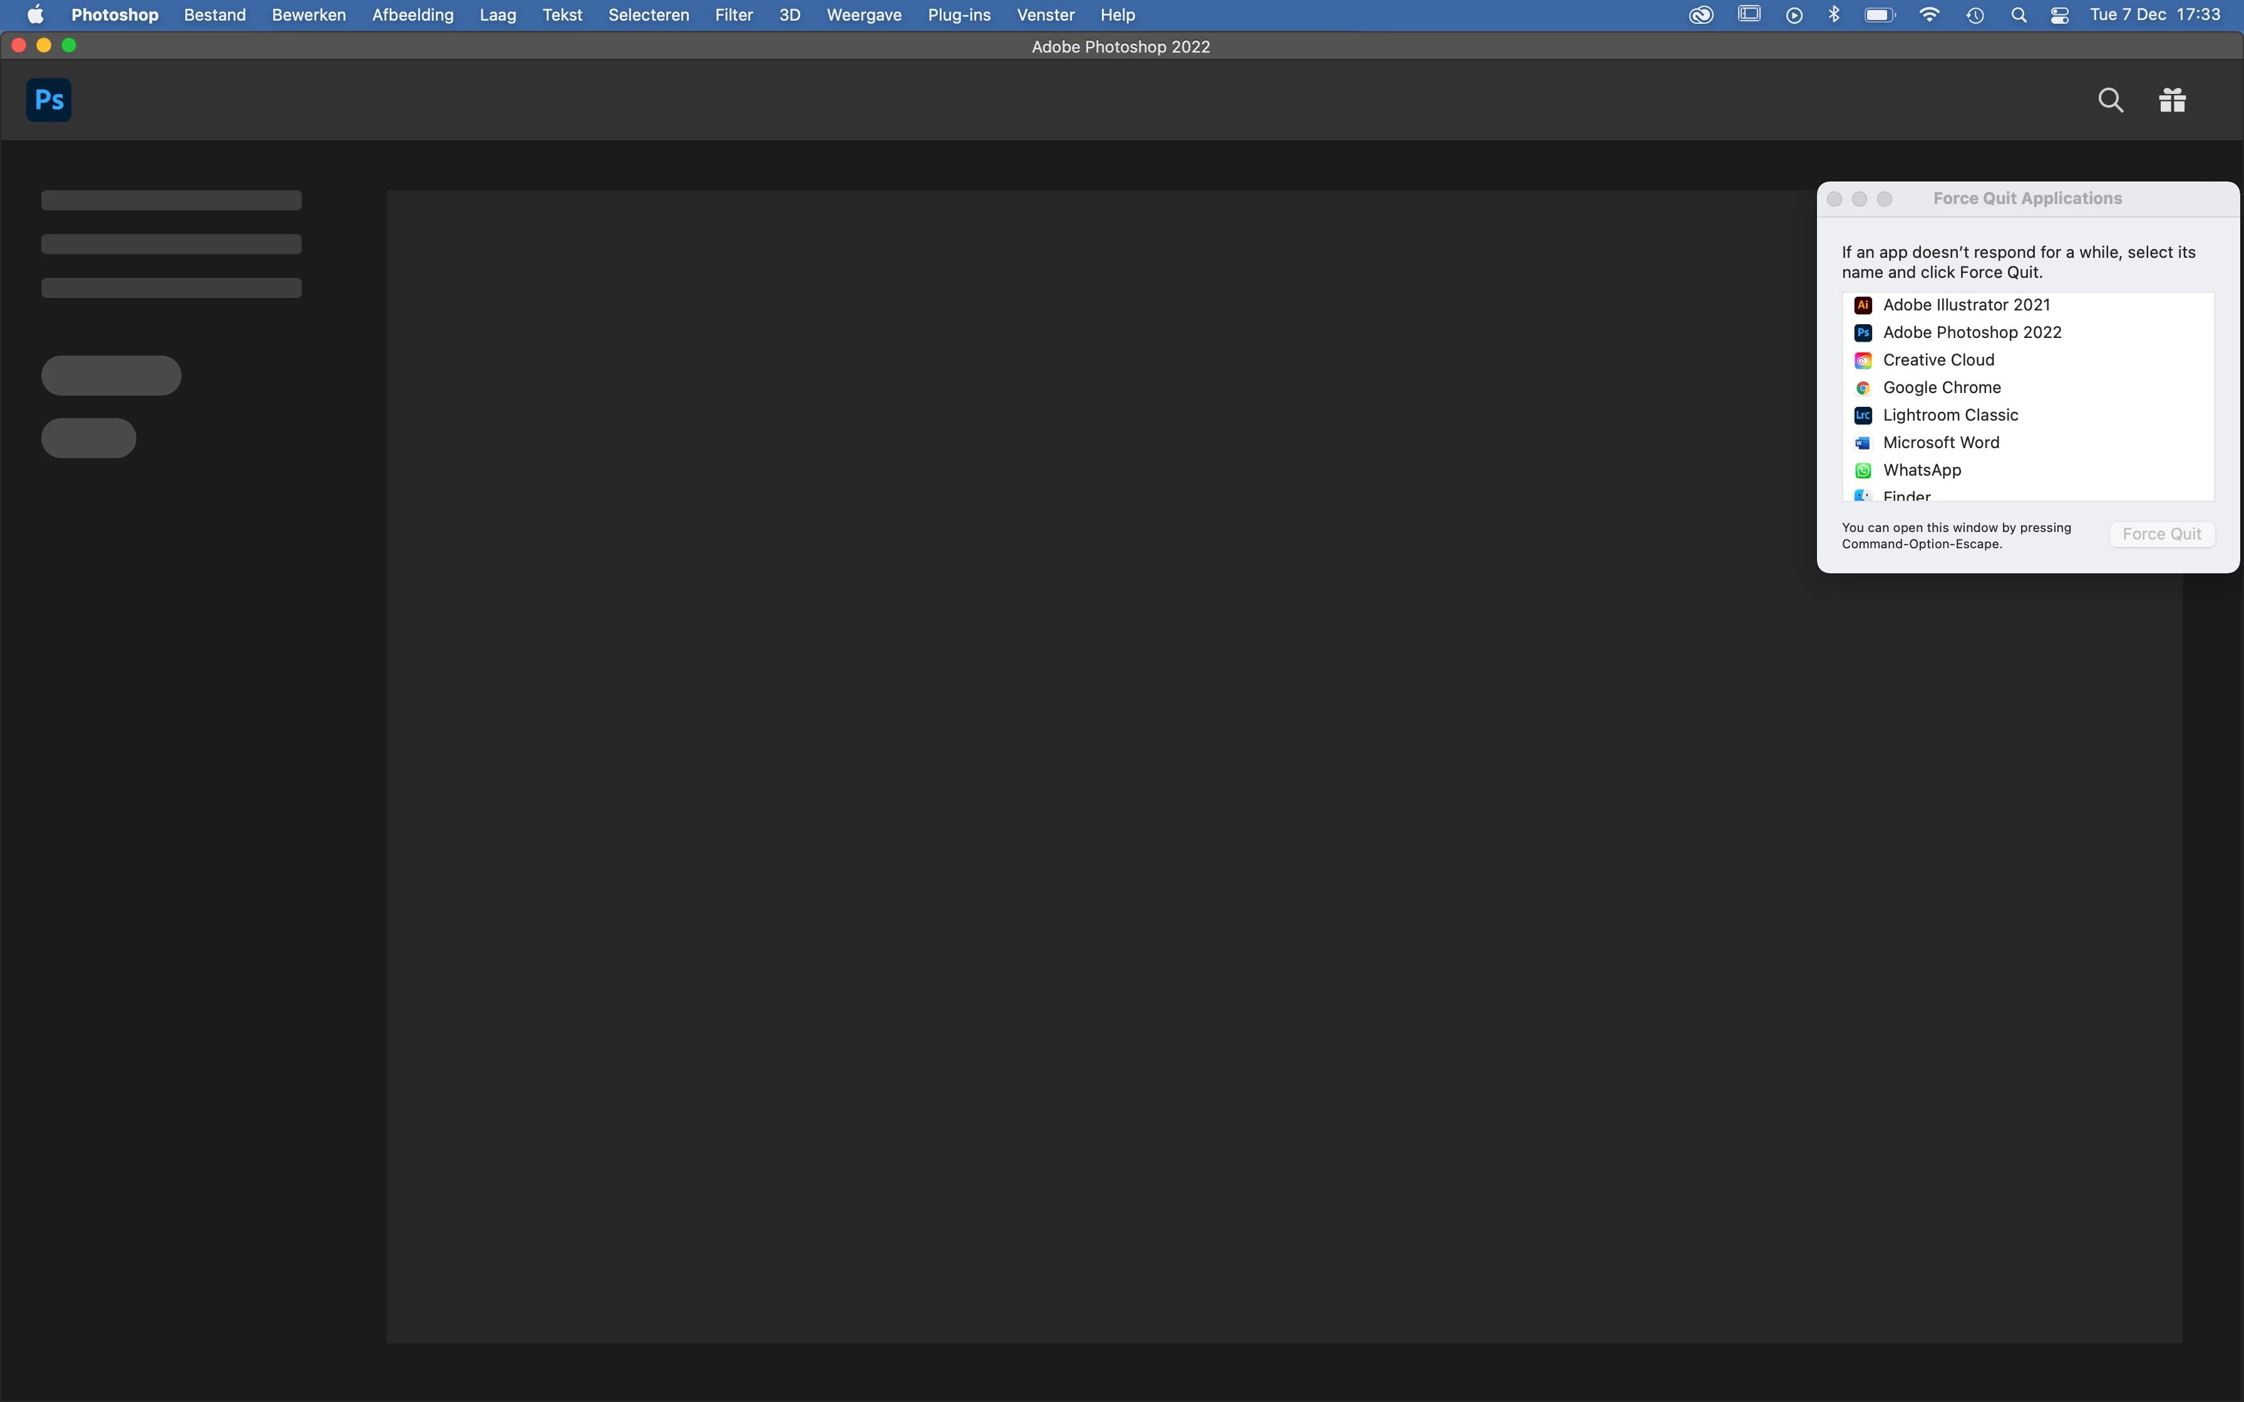Click the battery status icon

pyautogui.click(x=1880, y=15)
